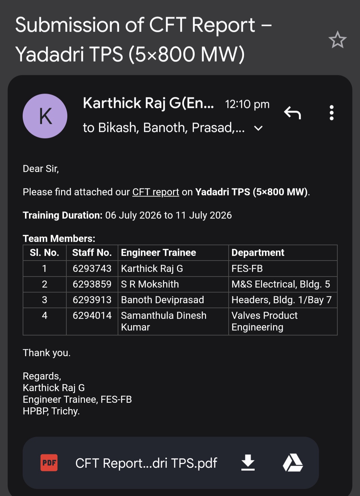Tap the sender avatar with letter K
The height and width of the screenshot is (496, 360).
tap(45, 116)
